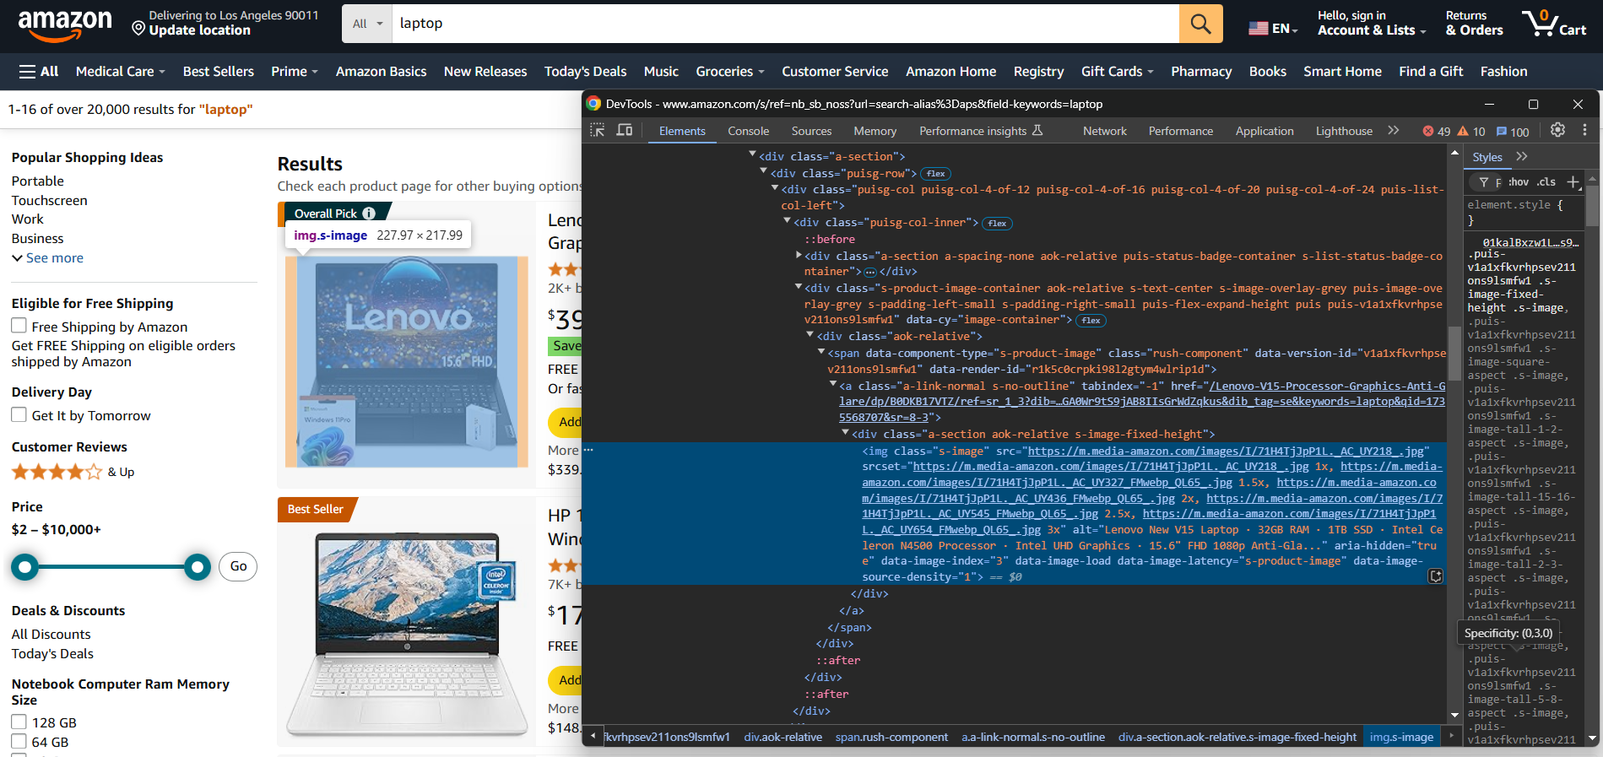Switch to the Console tab
This screenshot has width=1603, height=757.
[x=748, y=131]
